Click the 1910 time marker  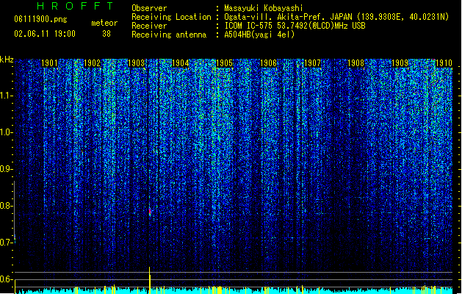tap(444, 63)
